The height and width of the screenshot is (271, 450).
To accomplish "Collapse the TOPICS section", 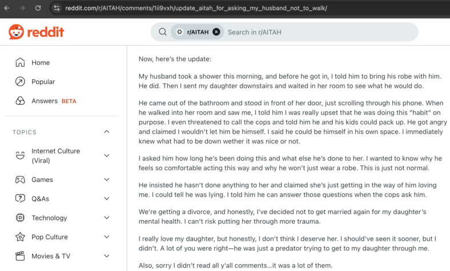I will pos(106,132).
